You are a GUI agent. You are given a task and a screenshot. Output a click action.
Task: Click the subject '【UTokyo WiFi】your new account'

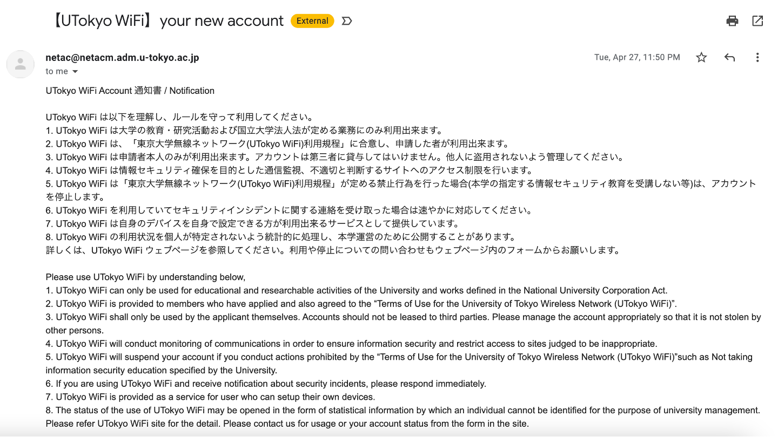(166, 21)
